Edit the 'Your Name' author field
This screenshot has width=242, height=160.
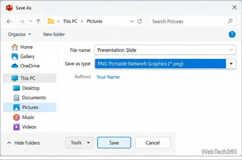(x=108, y=77)
